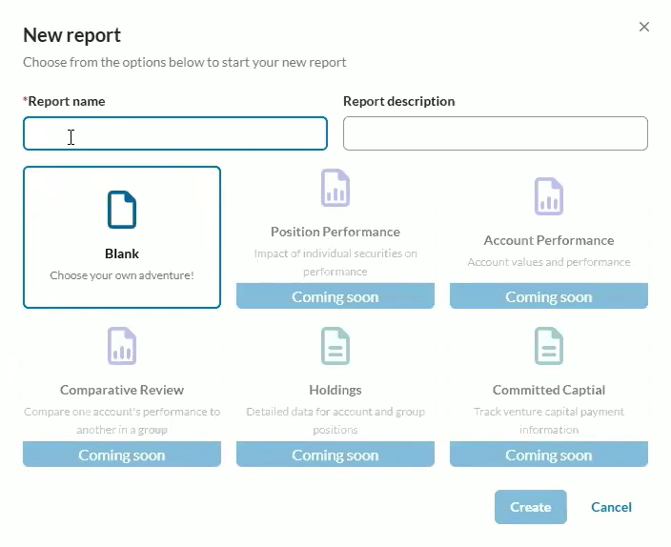Click the Account Performance chart icon

coord(549,196)
